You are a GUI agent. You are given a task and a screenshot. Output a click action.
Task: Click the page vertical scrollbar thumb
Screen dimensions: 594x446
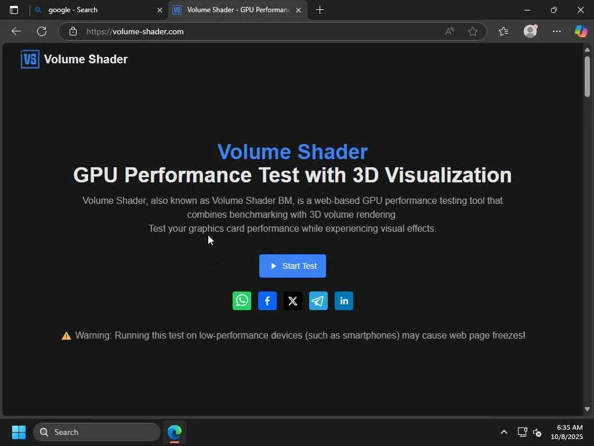[587, 77]
